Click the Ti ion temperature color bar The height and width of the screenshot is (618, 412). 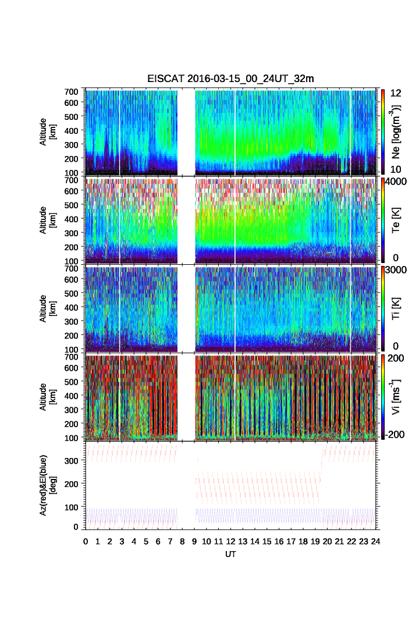pyautogui.click(x=383, y=308)
